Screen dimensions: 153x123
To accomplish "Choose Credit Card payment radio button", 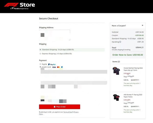I will pyautogui.click(x=40, y=67).
